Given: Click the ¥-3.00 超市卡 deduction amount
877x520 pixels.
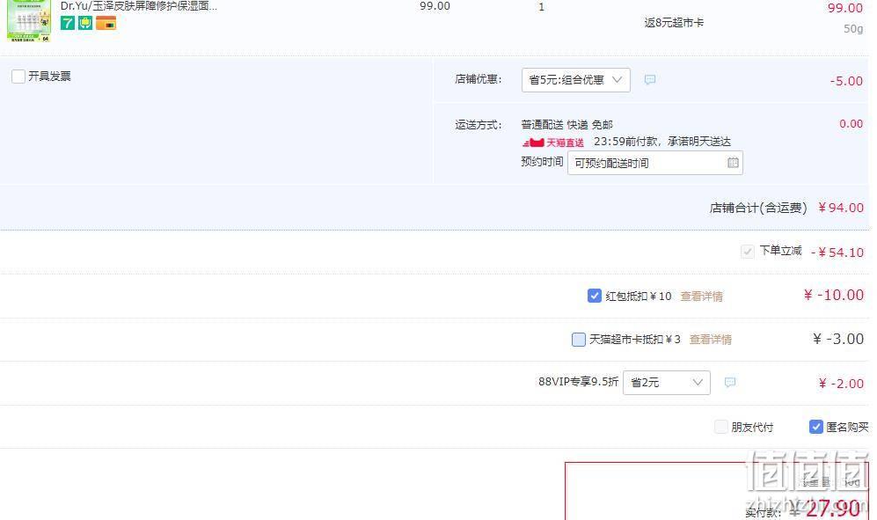Looking at the screenshot, I should click(x=837, y=339).
